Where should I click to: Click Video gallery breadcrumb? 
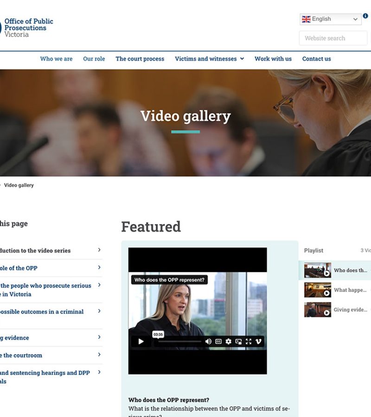point(19,185)
